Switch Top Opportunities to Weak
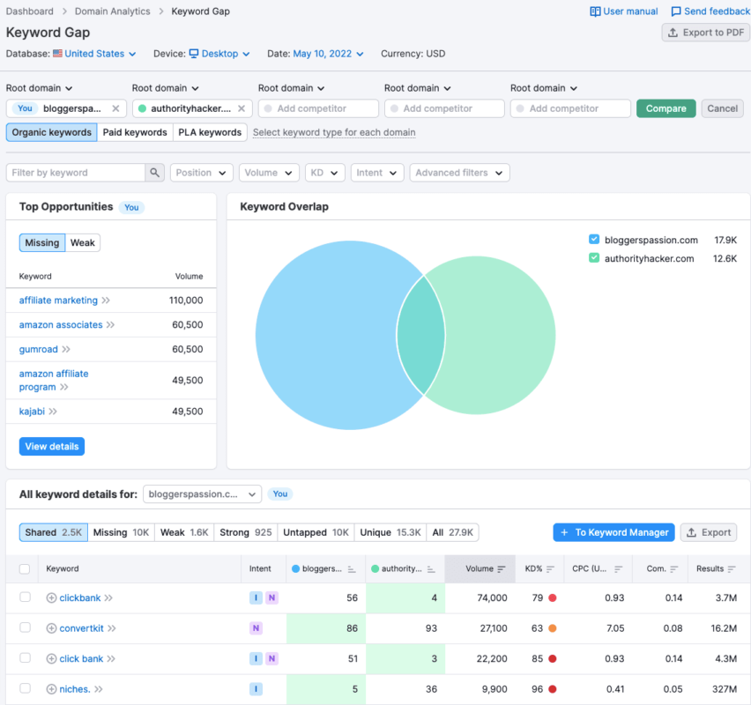Image resolution: width=751 pixels, height=705 pixels. [82, 243]
